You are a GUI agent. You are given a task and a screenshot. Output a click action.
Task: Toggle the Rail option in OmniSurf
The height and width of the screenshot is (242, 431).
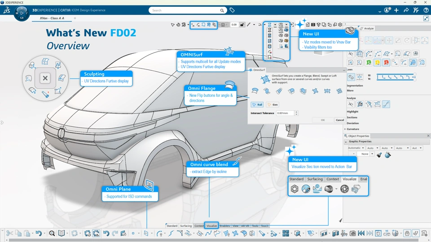[257, 104]
